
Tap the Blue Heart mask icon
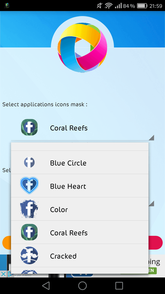click(29, 186)
